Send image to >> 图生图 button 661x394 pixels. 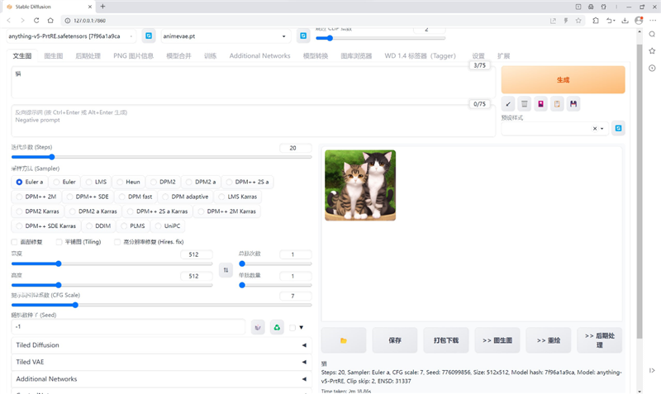click(497, 340)
